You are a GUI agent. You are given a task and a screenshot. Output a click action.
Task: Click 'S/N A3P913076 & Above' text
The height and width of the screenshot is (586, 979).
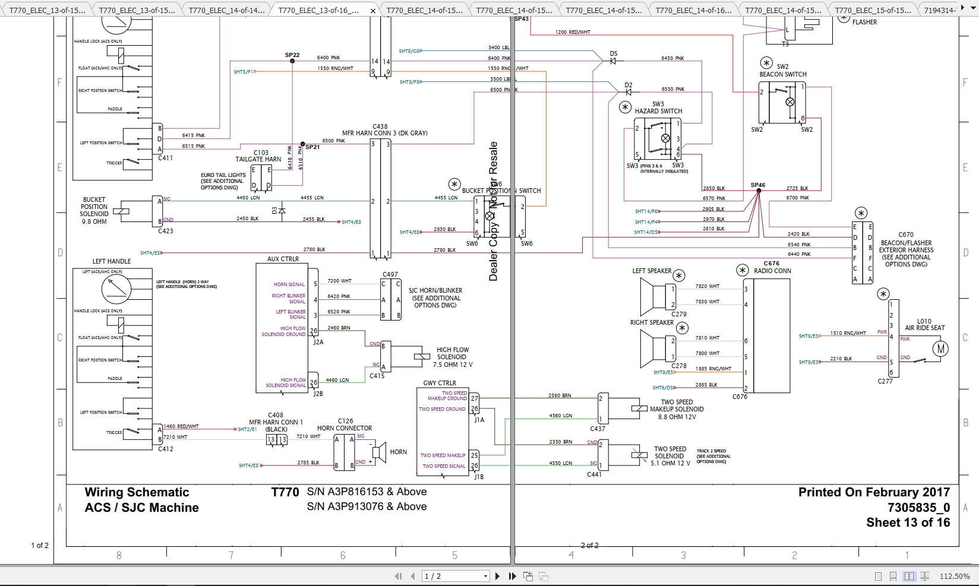(367, 506)
